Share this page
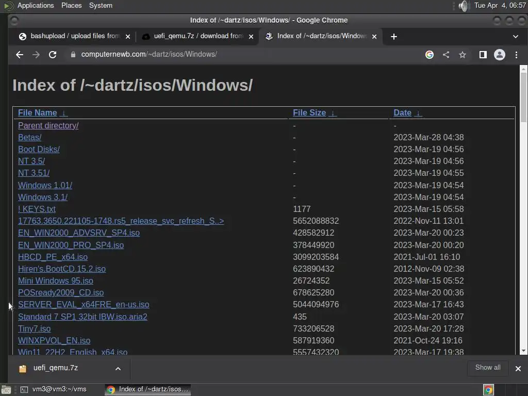 coord(446,55)
